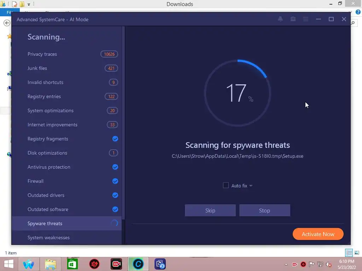The width and height of the screenshot is (362, 271).
Task: Click the Outdated drivers checkmark icon
Action: pyautogui.click(x=115, y=195)
